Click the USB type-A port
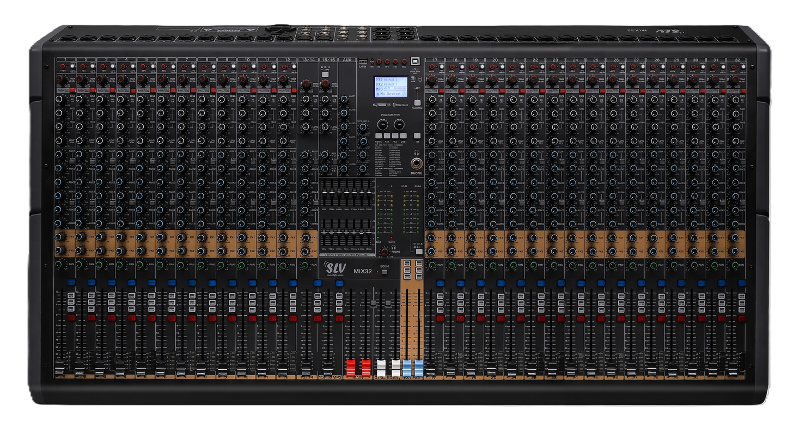Image resolution: width=787 pixels, height=428 pixels. click(x=363, y=62)
